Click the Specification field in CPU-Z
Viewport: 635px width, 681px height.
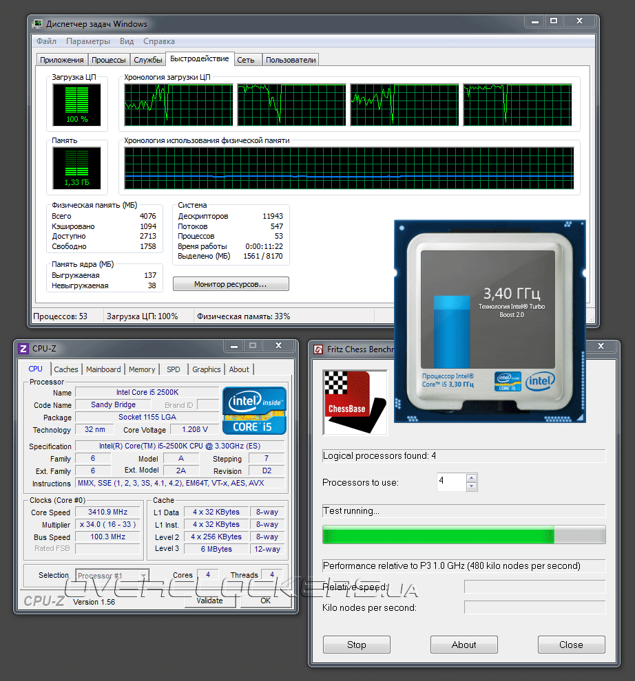click(x=180, y=446)
